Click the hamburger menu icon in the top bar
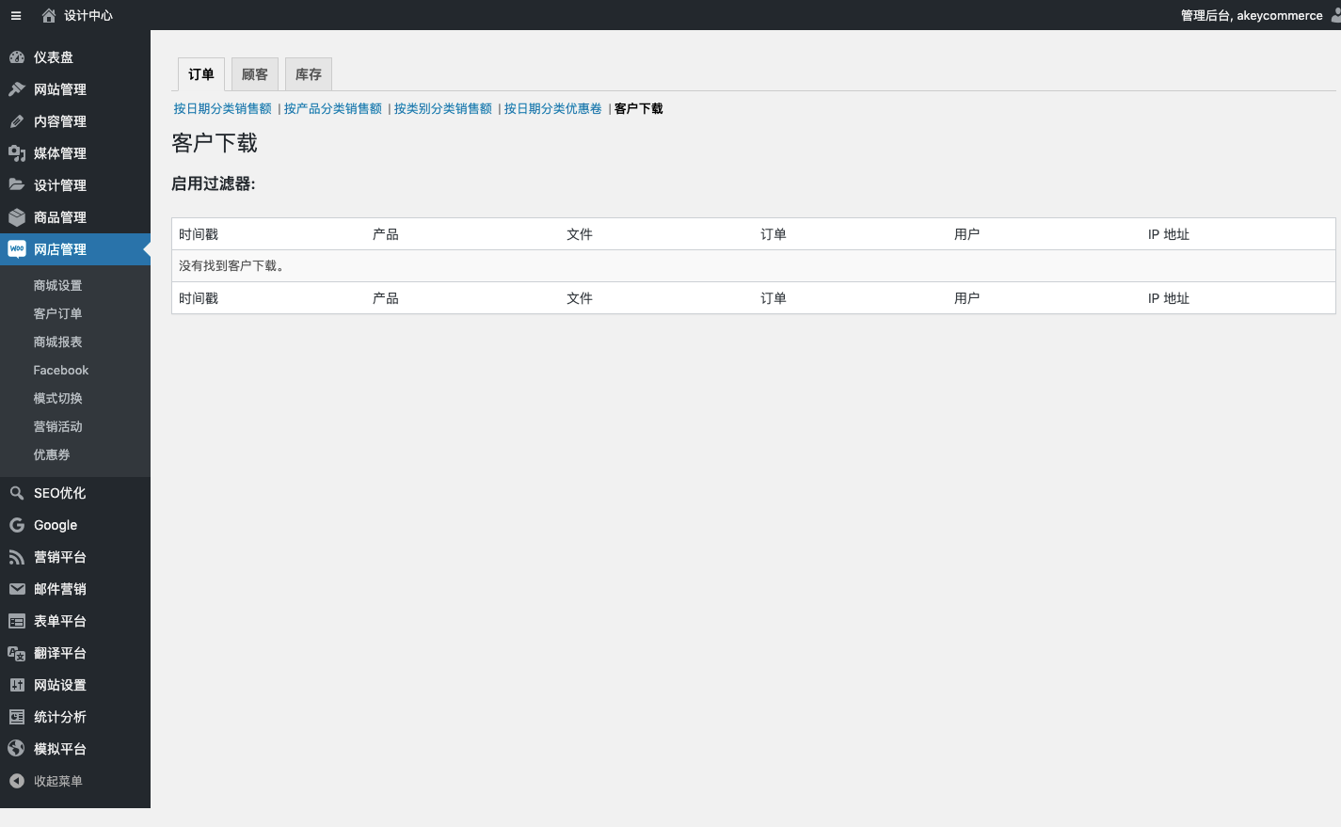Image resolution: width=1341 pixels, height=827 pixels. (x=16, y=15)
